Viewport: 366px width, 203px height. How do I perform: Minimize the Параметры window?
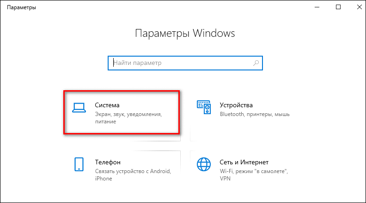click(317, 7)
